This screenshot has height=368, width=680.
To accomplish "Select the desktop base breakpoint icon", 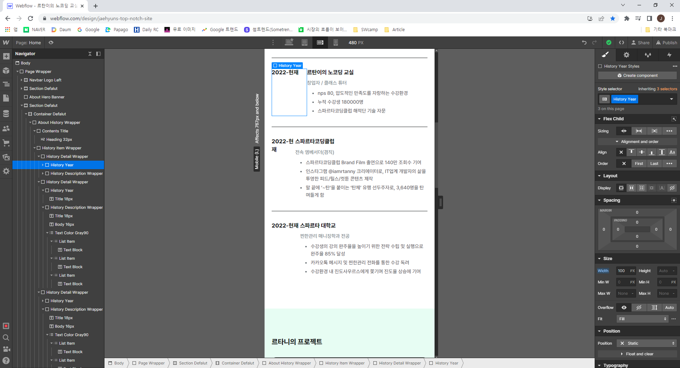I will tap(289, 42).
